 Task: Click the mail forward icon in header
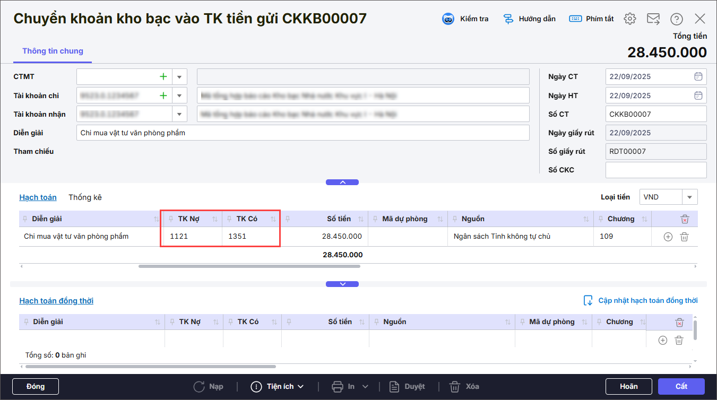click(x=653, y=19)
